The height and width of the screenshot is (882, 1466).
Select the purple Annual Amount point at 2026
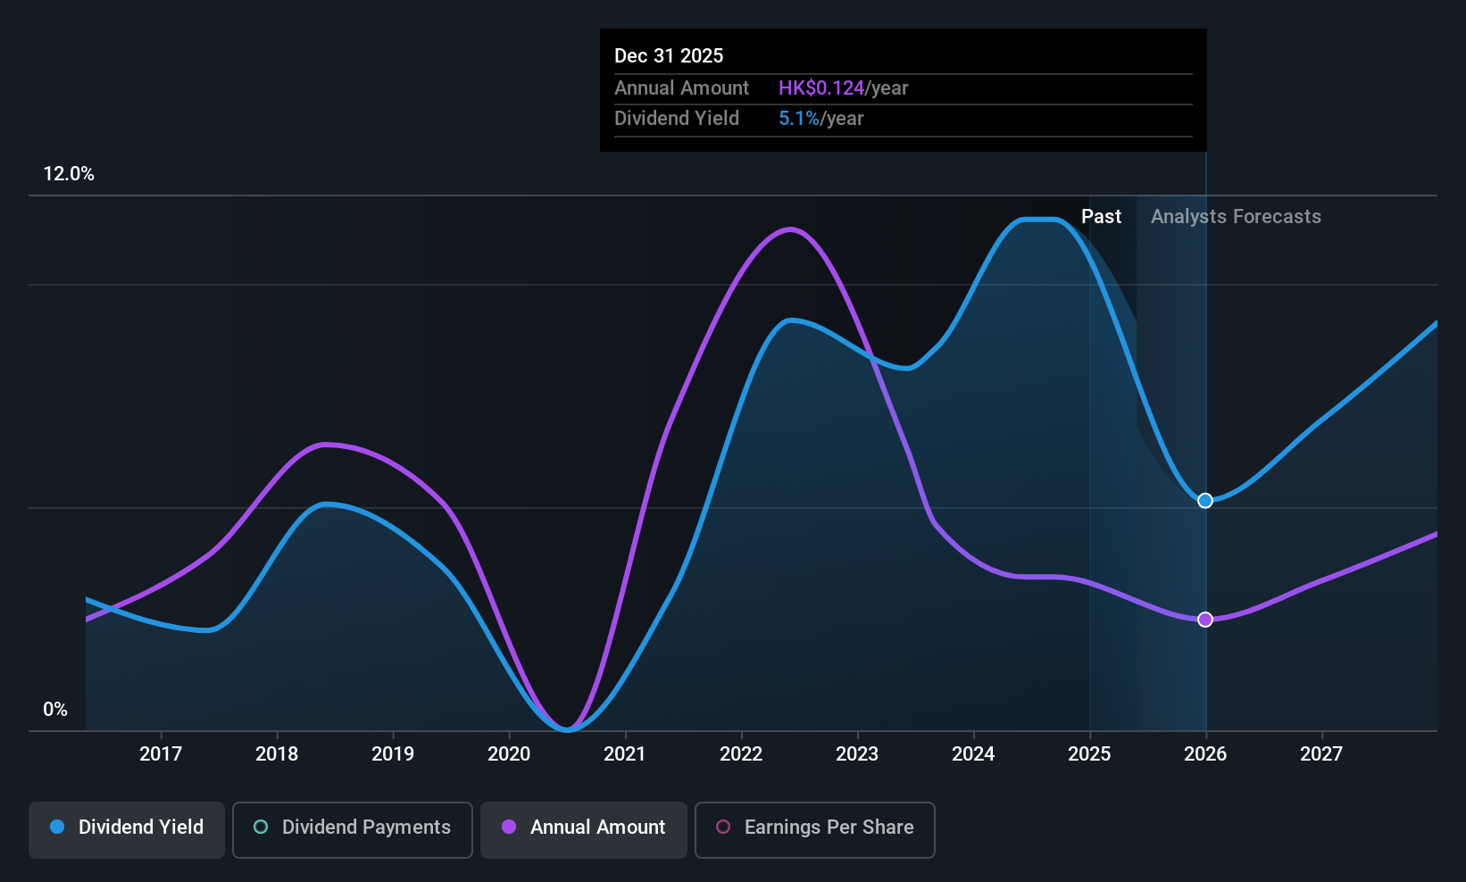pos(1205,620)
